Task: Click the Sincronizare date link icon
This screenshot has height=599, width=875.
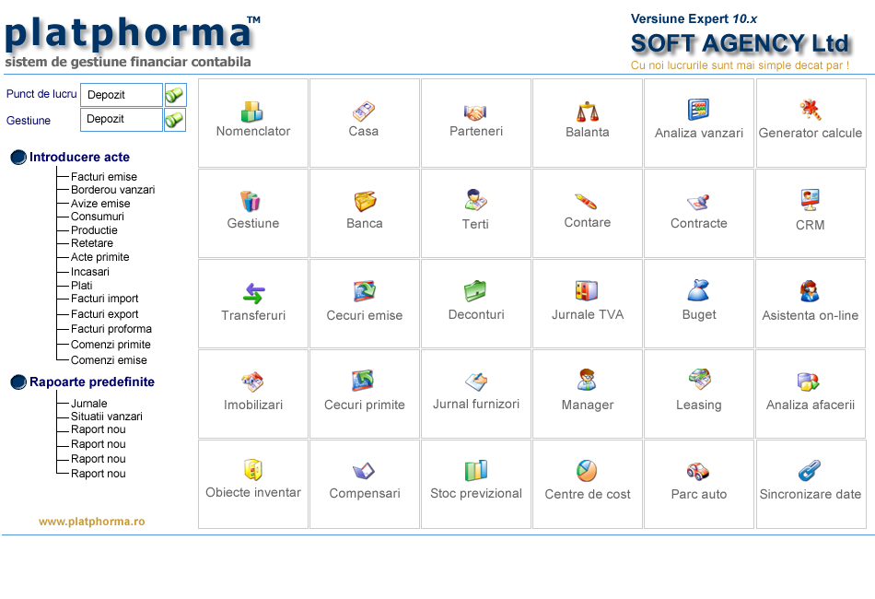Action: point(810,471)
